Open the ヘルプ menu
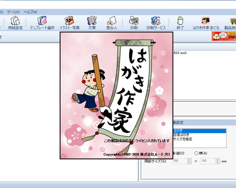 pos(30,12)
